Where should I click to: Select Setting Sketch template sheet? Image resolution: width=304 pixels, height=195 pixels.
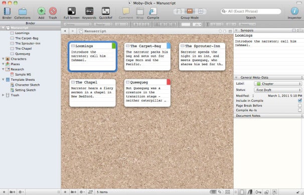click(26, 90)
